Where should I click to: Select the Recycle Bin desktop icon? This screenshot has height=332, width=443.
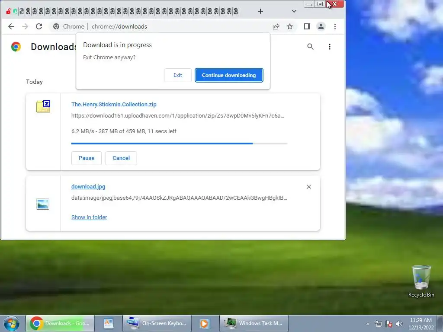coord(421,281)
